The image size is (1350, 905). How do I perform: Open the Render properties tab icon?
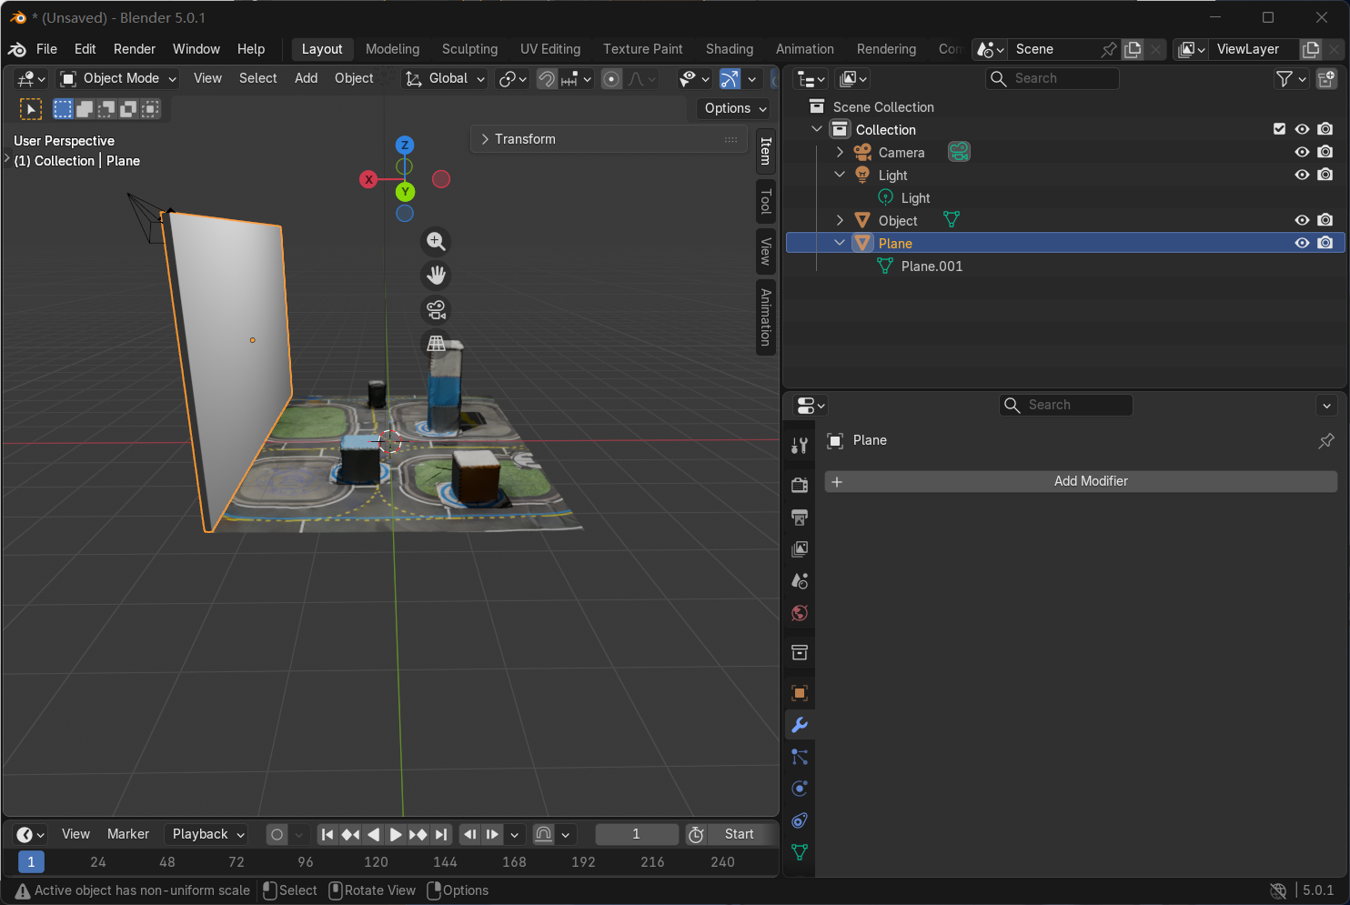click(799, 485)
